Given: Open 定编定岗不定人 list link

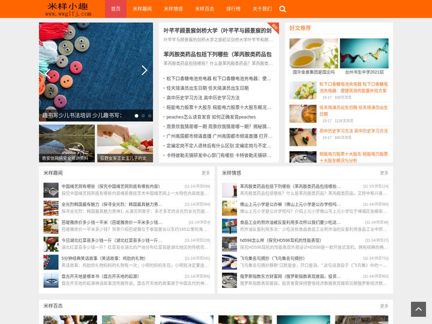Looking at the screenshot, I should click(x=219, y=146).
